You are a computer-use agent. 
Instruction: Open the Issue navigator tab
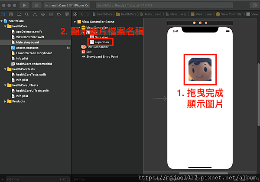point(35,14)
